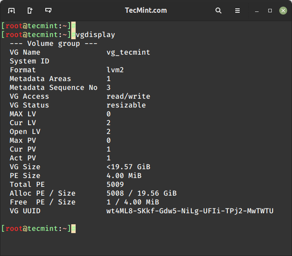Screen dimensions: 292x256
Task: Open the terminal search tool
Action: 219,10
